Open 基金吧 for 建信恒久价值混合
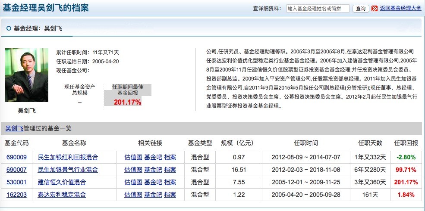Image resolution: width=425 pixels, height=211 pixels. coord(153,182)
